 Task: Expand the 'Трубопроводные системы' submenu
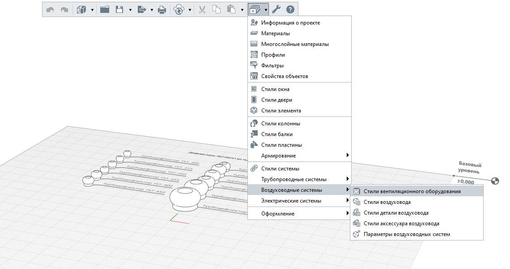click(300, 179)
